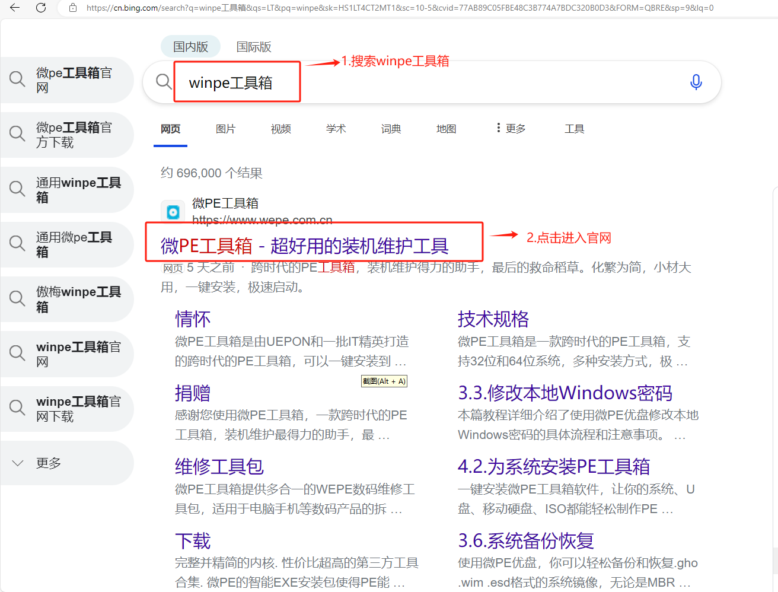This screenshot has height=592, width=778.
Task: Select the 微pe工具箱官方下载 suggestion
Action: 67,135
